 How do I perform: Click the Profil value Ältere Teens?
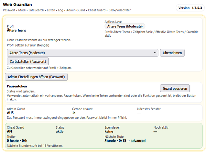[16, 30]
